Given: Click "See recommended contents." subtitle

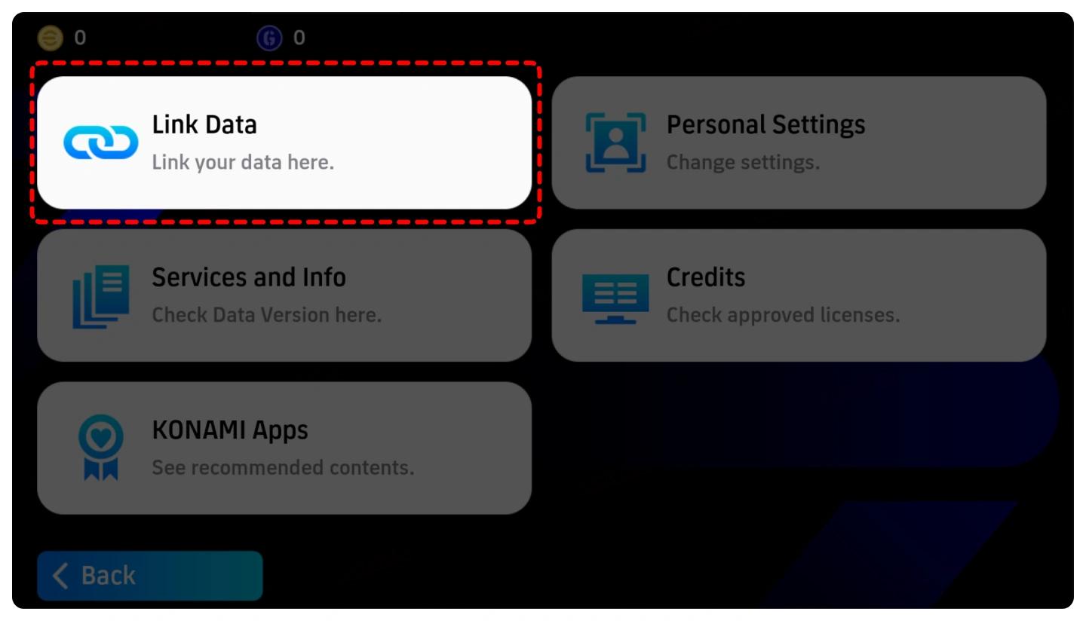Looking at the screenshot, I should coord(284,467).
